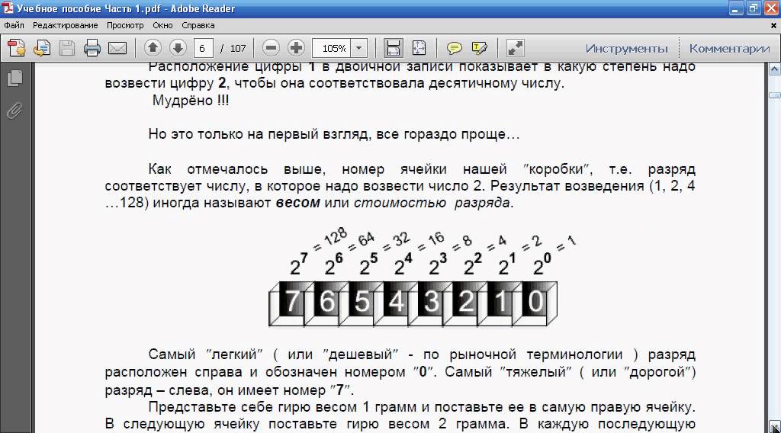Minimize the Adobe Reader window
The image size is (781, 433).
pyautogui.click(x=736, y=8)
